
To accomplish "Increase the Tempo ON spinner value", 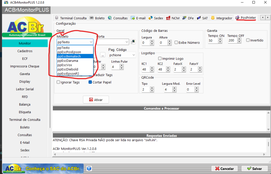I will [x=220, y=39].
